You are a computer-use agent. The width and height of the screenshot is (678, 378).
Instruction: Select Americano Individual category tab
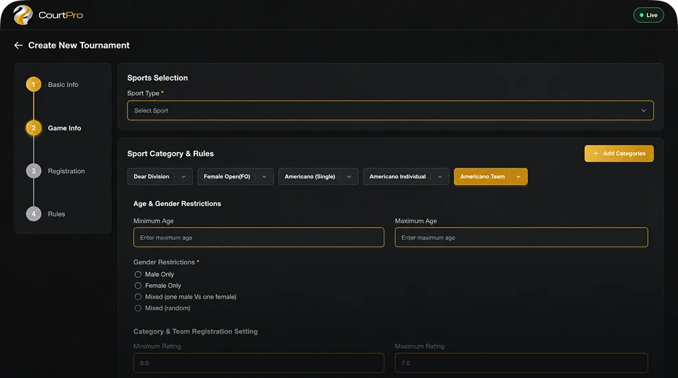pyautogui.click(x=397, y=177)
